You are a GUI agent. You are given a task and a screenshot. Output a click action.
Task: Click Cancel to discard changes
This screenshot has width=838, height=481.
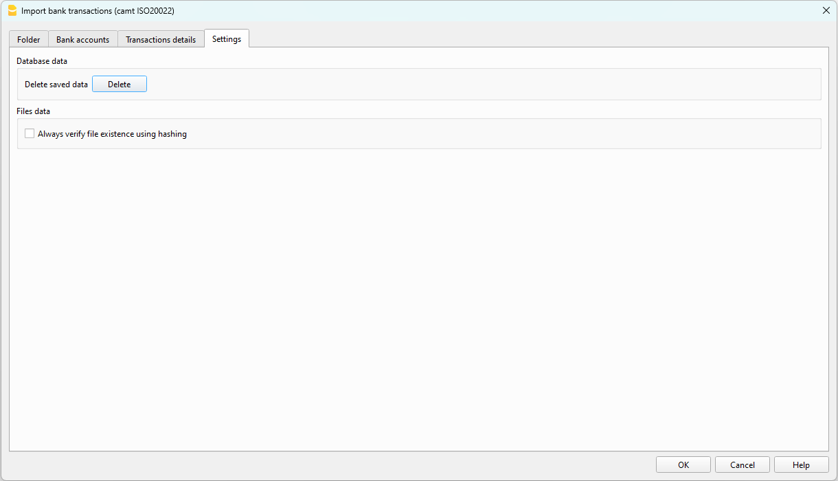(x=742, y=464)
